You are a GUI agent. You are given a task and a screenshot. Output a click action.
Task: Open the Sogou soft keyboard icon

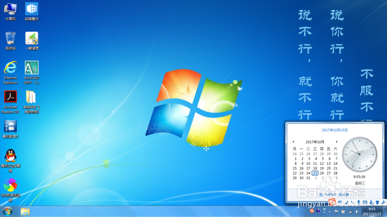(365, 202)
